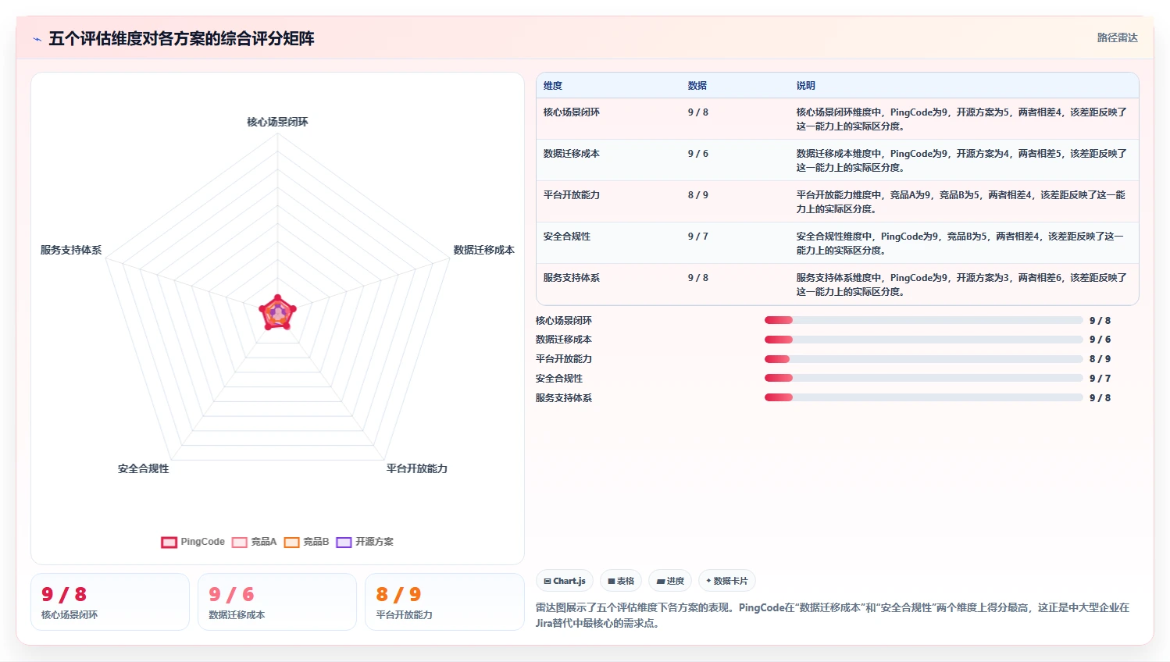The height and width of the screenshot is (662, 1170).
Task: Open the 9 / 8 核心场景闭环 data card
Action: [110, 602]
